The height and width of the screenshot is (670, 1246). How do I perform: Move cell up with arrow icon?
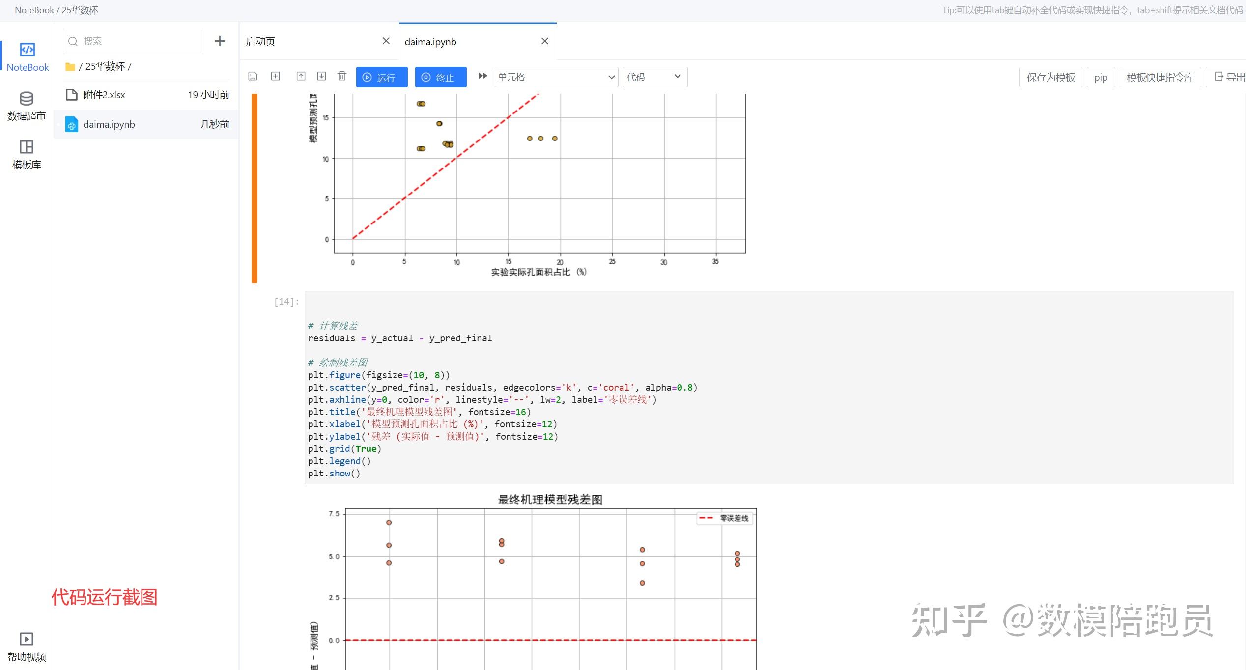(301, 76)
